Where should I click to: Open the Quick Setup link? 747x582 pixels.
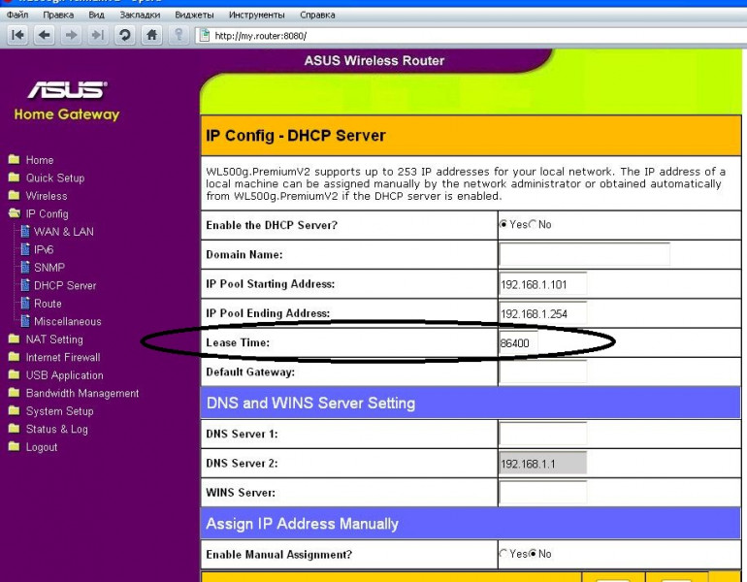[55, 178]
